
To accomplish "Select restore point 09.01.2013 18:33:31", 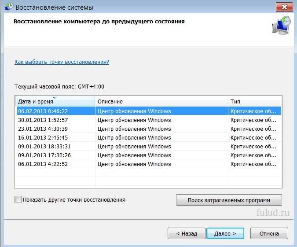I will (44, 147).
